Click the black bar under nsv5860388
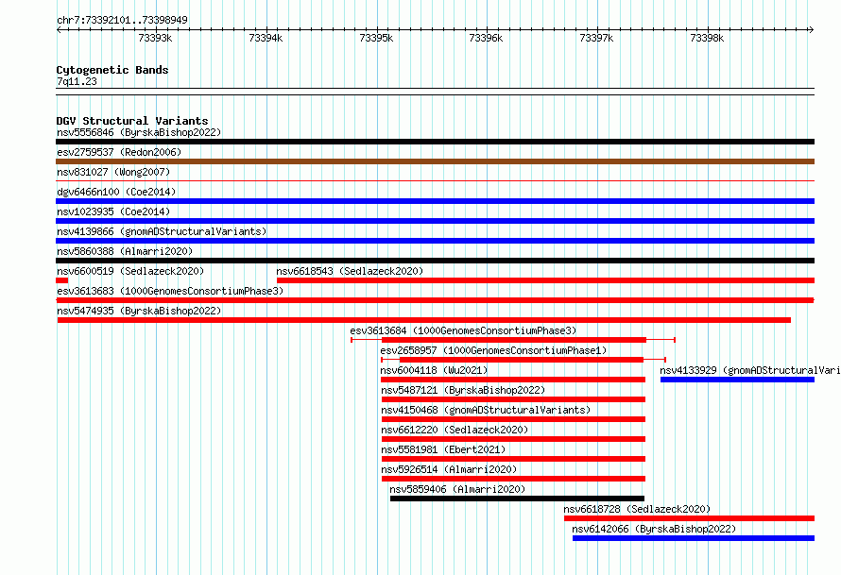Screen dimensions: 841x575 point(435,261)
